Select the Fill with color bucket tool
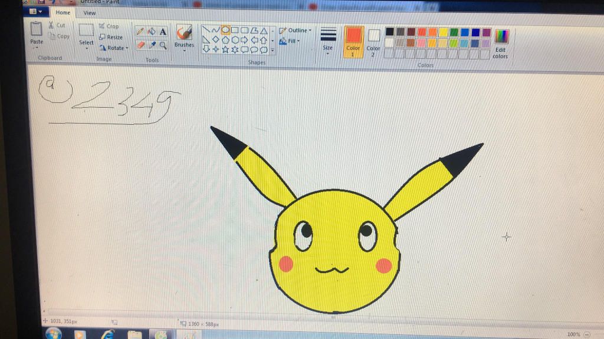Viewport: 604px width, 339px height. coord(152,32)
